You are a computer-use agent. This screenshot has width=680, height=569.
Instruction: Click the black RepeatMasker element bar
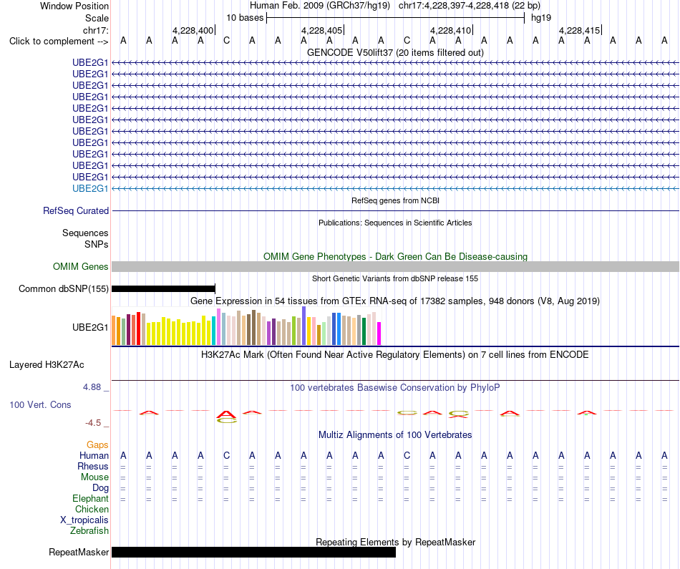[253, 552]
